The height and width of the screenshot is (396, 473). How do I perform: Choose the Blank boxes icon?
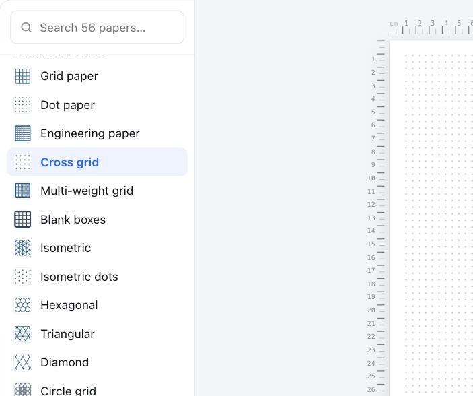[23, 220]
